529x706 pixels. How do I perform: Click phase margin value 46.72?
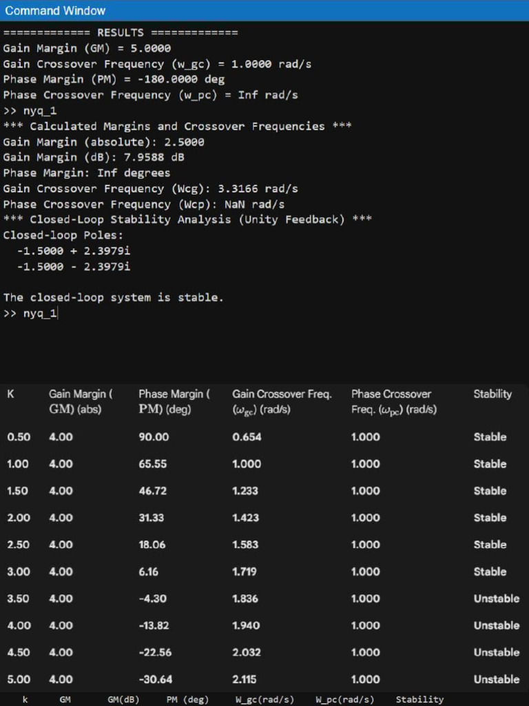pos(152,491)
